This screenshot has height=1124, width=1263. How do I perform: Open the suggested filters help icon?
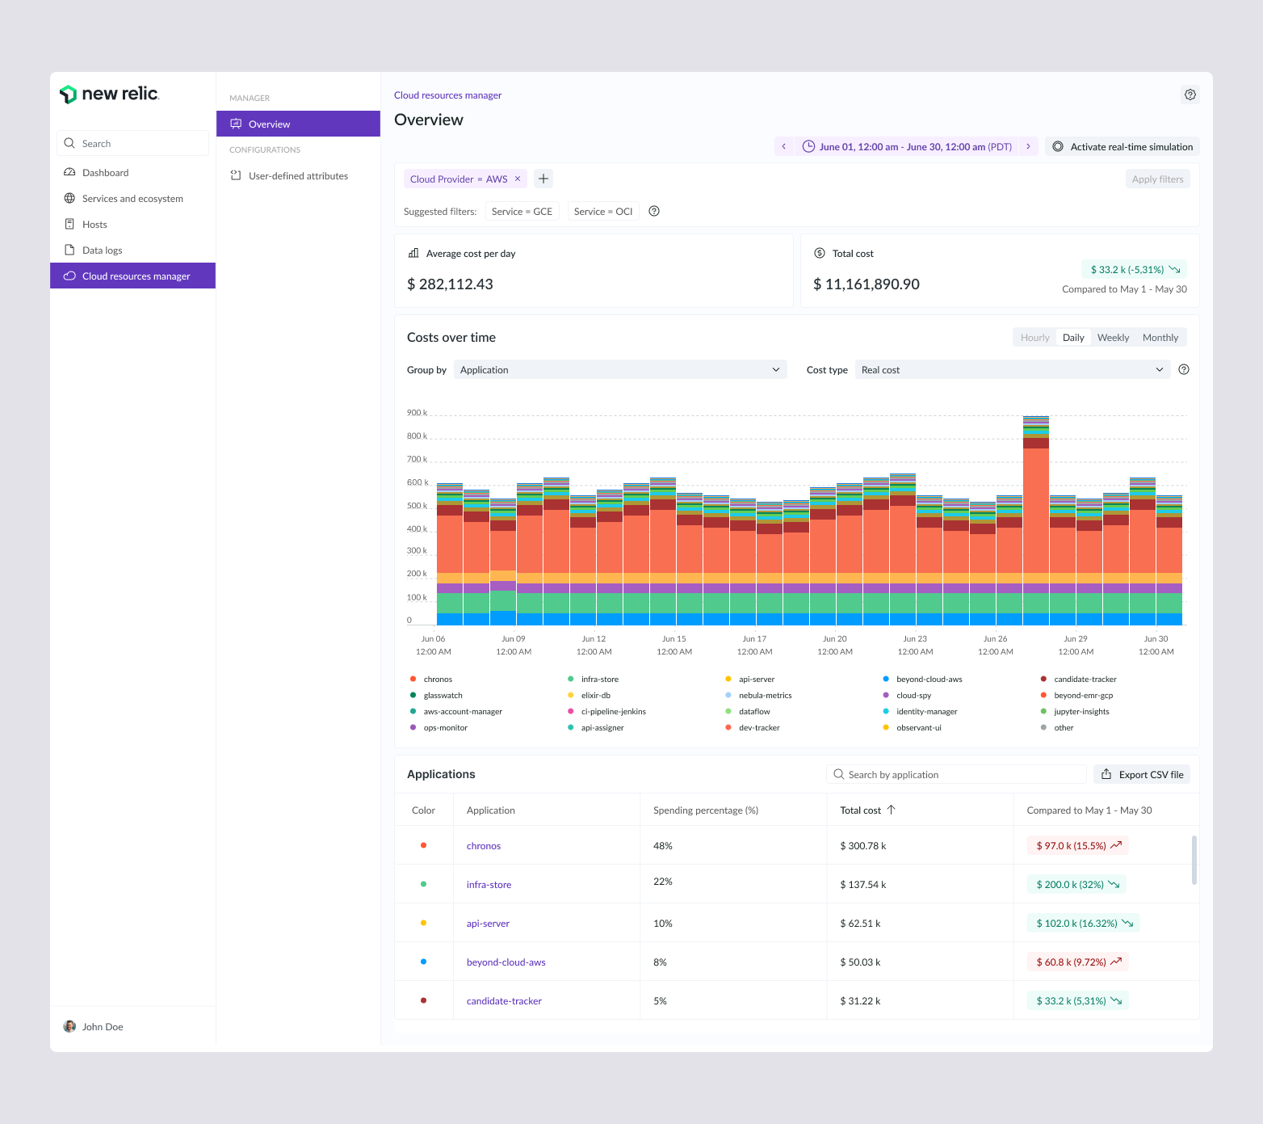pyautogui.click(x=654, y=211)
